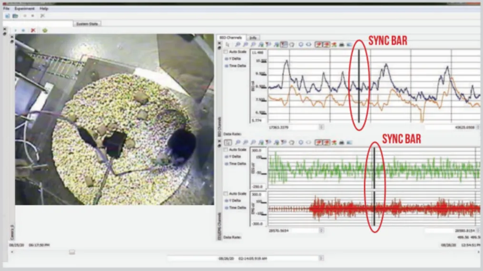
Task: Click stepper beside EEG start time 28570.5654
Action: (x=321, y=230)
